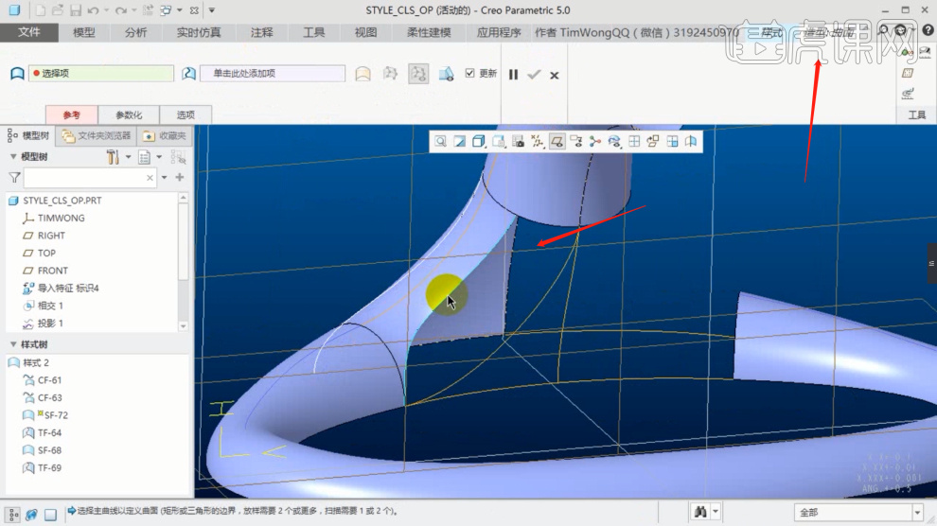Click the pause feature icon

(513, 75)
